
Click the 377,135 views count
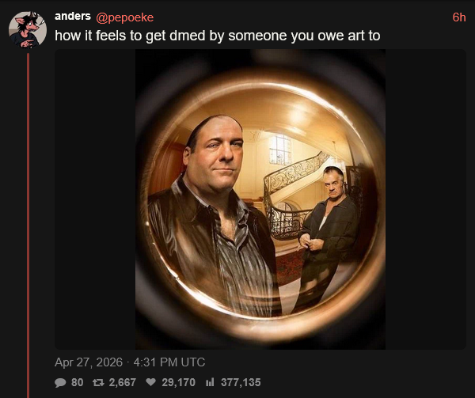tap(241, 382)
